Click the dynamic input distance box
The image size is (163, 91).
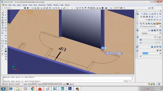click(x=104, y=48)
